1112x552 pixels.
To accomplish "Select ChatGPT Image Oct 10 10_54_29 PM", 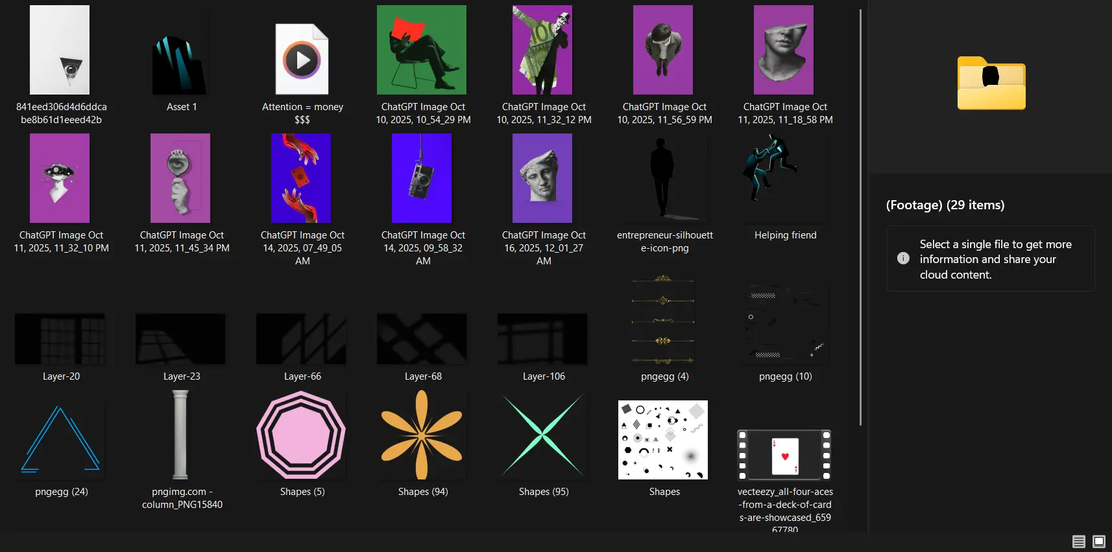I will 422,51.
